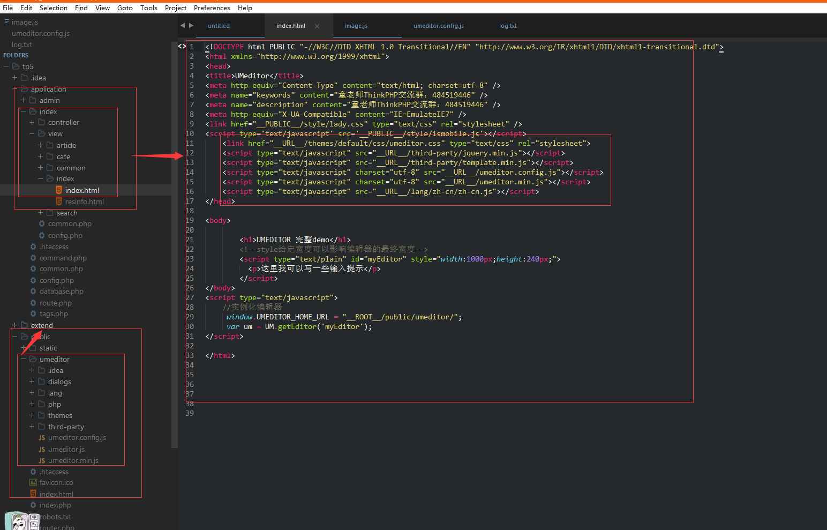
Task: Click the sidebar vertical scrollbar
Action: coord(174,244)
